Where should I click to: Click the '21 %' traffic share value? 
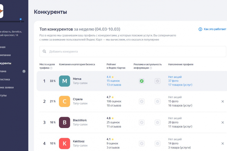click(53, 101)
